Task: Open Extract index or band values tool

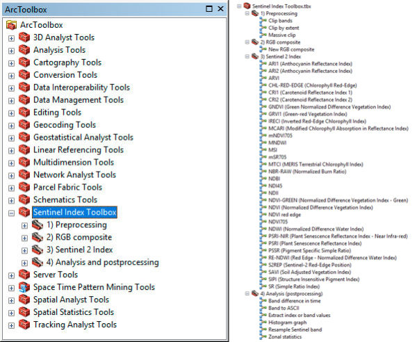Action: (x=299, y=315)
